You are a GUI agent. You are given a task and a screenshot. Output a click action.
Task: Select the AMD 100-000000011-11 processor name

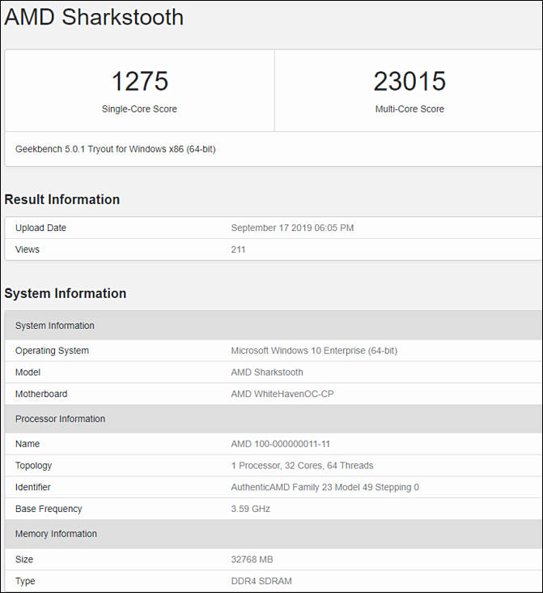280,444
